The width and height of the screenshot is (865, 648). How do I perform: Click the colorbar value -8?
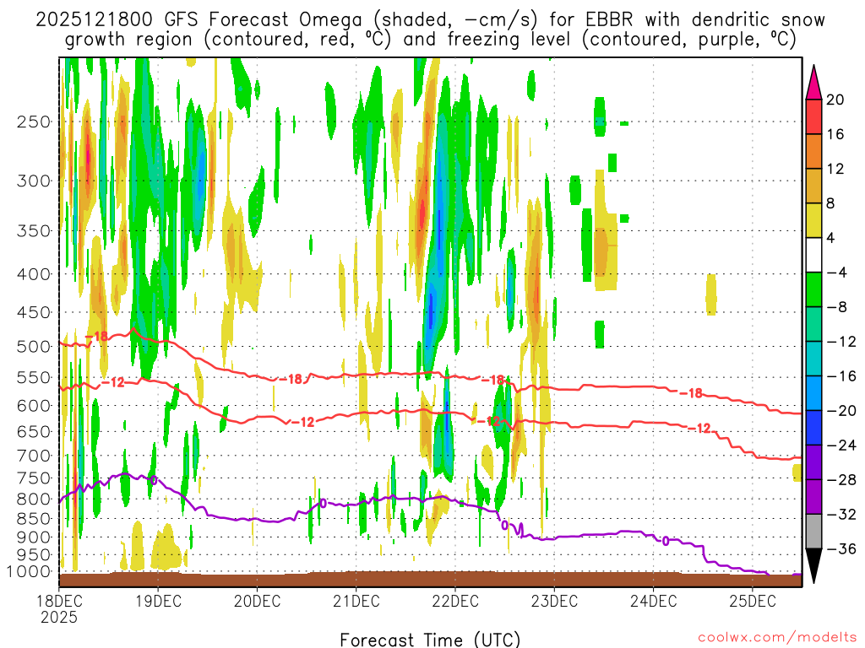pyautogui.click(x=837, y=307)
